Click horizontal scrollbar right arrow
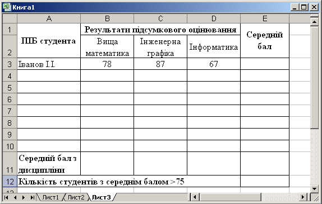 (x=303, y=197)
